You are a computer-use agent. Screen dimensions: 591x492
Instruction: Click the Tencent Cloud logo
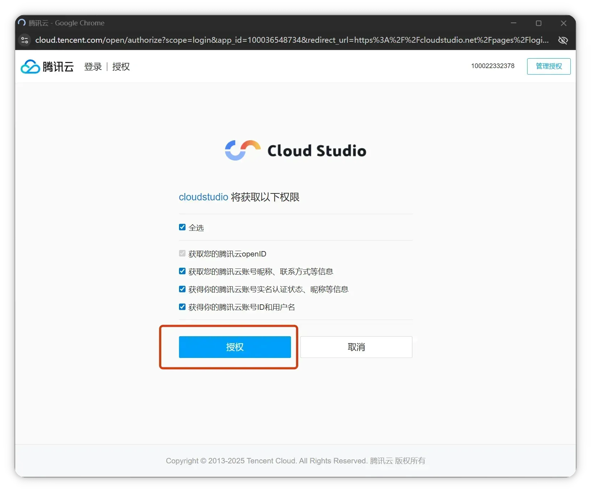click(x=47, y=67)
